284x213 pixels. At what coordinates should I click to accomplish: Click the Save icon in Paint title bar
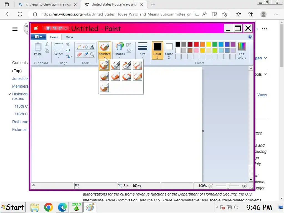pos(48,28)
